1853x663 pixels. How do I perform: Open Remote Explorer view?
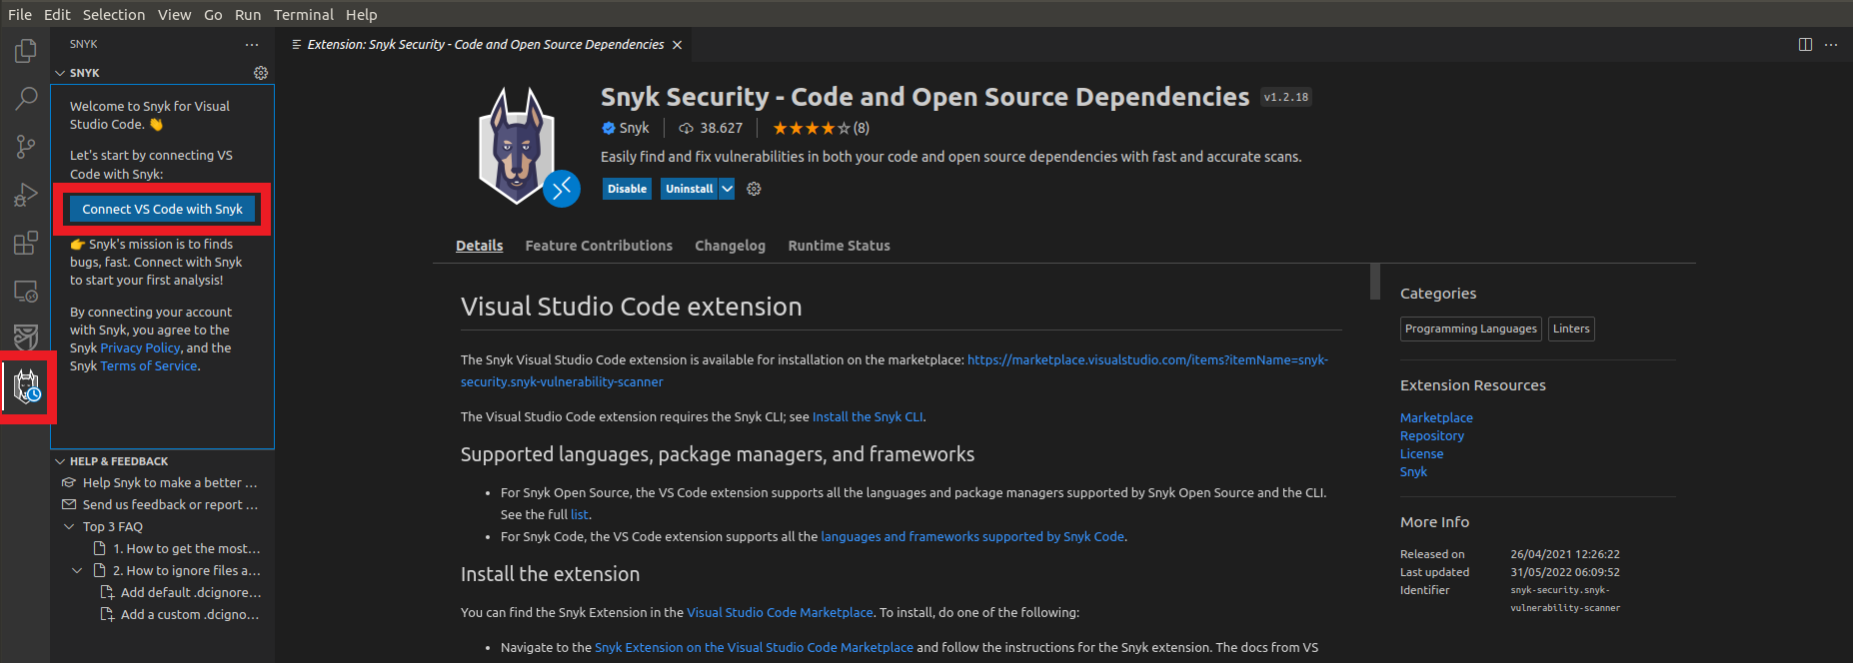pos(26,291)
